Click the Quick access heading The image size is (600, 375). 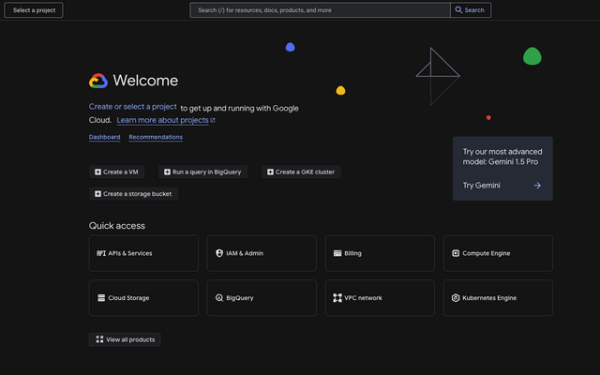tap(117, 226)
